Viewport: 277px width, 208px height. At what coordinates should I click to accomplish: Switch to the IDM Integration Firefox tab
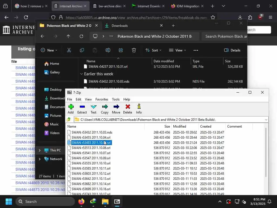[187, 6]
